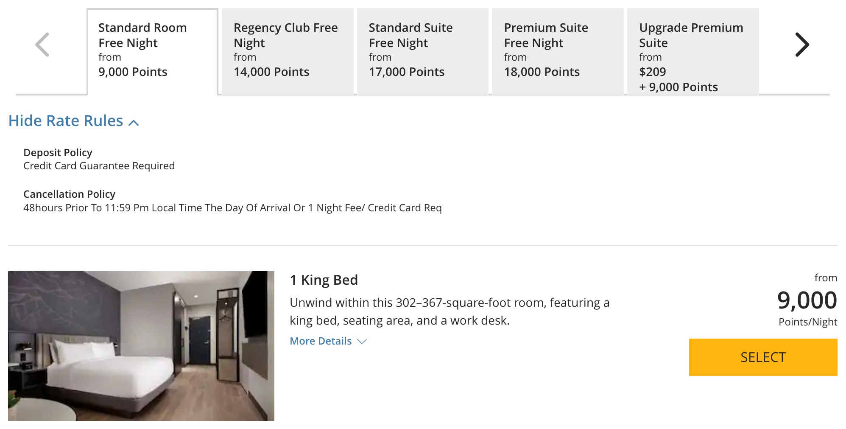Viewport: 846px width, 429px height.
Task: Click the left arrow to view previous rates
Action: click(x=41, y=44)
